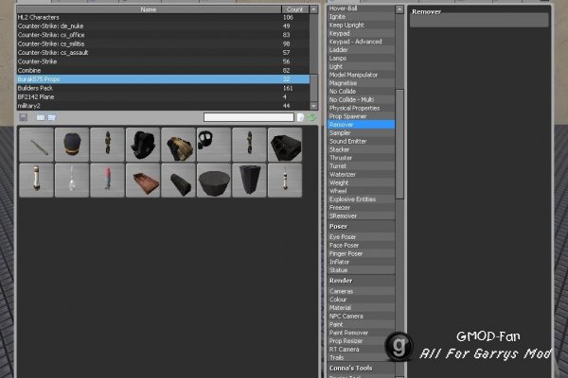Select the Turret tool
The width and height of the screenshot is (568, 378).
[361, 166]
